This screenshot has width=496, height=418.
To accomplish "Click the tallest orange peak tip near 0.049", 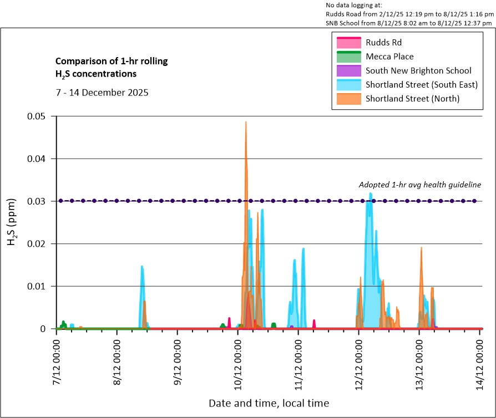I will [246, 123].
